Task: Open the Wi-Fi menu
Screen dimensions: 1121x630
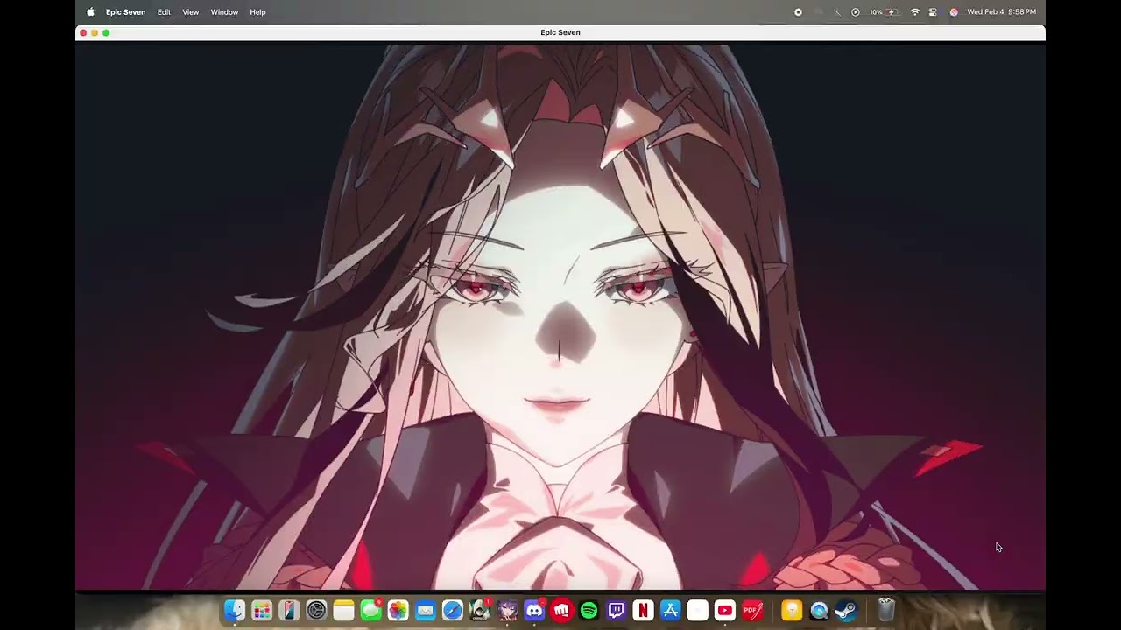Action: [x=915, y=12]
